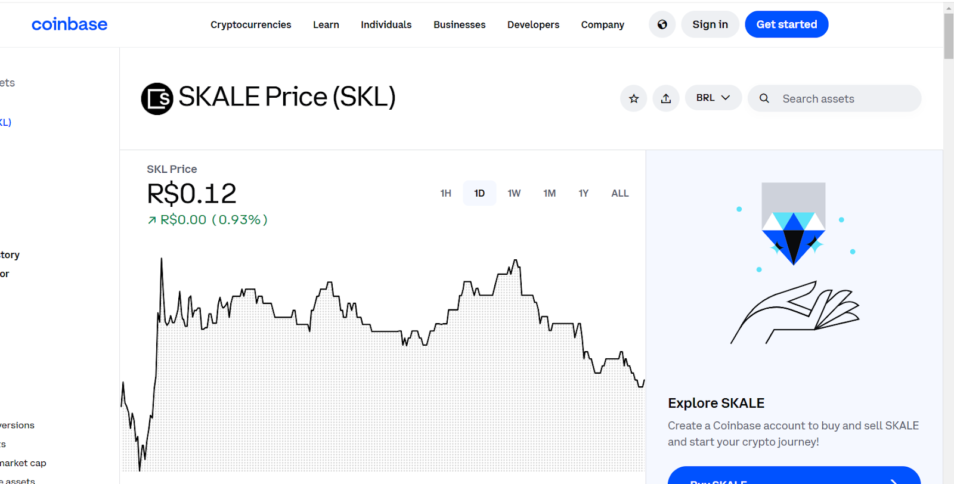Select the 1W chart timeframe
The width and height of the screenshot is (954, 484).
pyautogui.click(x=514, y=193)
